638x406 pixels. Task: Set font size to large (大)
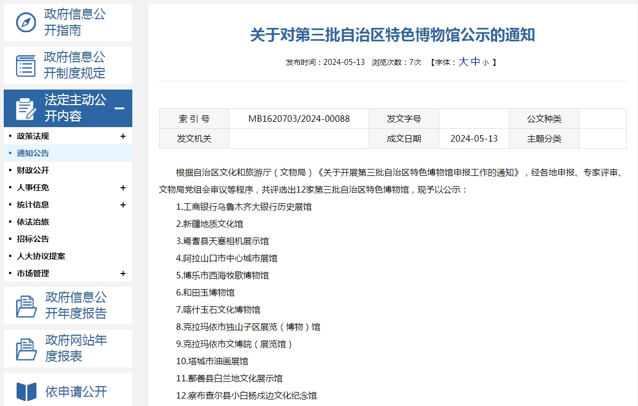[x=463, y=62]
